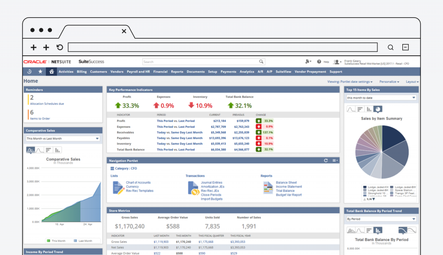The width and height of the screenshot is (443, 255).
Task: Open the Shortcuts star icon
Action: [x=41, y=72]
